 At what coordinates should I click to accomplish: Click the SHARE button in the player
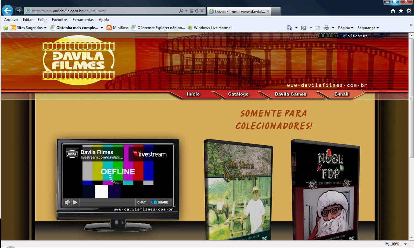(x=159, y=202)
